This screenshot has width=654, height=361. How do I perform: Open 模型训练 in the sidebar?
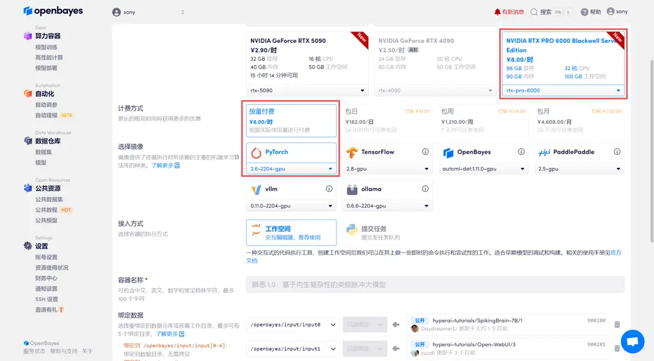pos(46,47)
